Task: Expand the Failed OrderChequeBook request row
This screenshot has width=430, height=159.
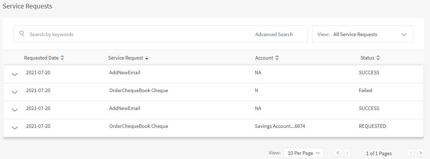Action: 14,92
